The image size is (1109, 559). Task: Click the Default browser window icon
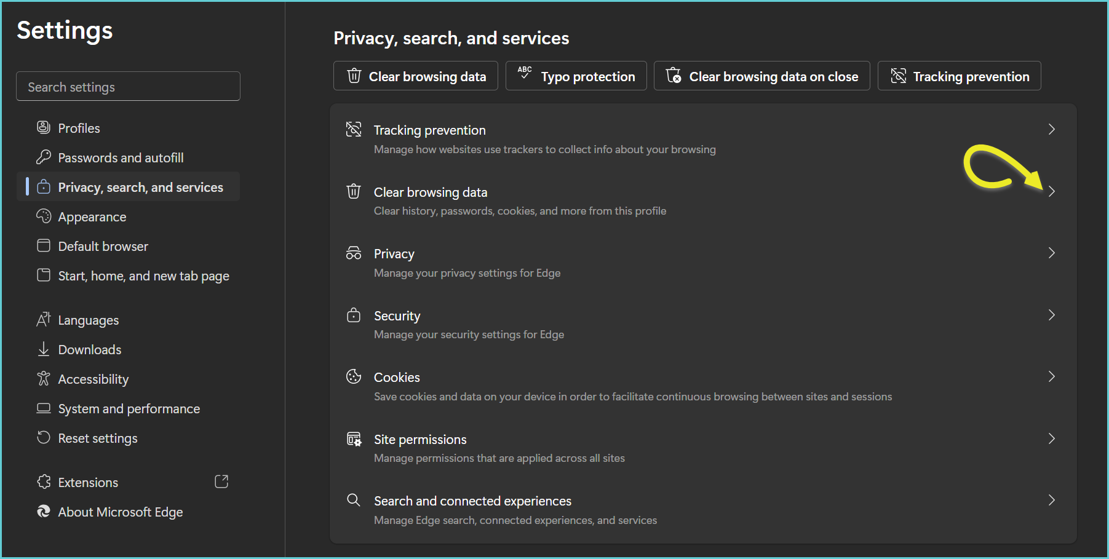(44, 245)
